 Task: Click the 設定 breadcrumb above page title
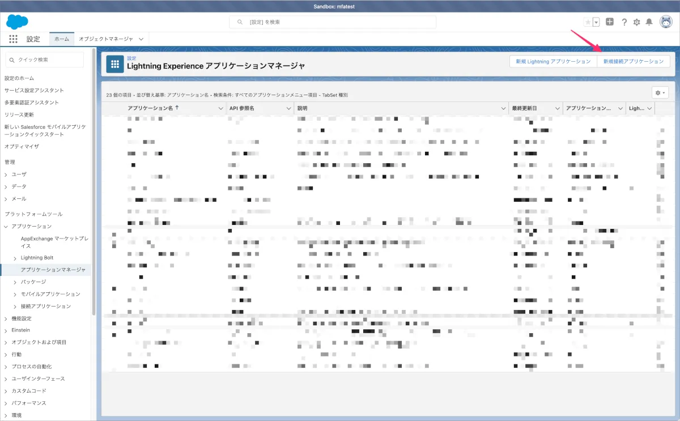click(x=131, y=58)
